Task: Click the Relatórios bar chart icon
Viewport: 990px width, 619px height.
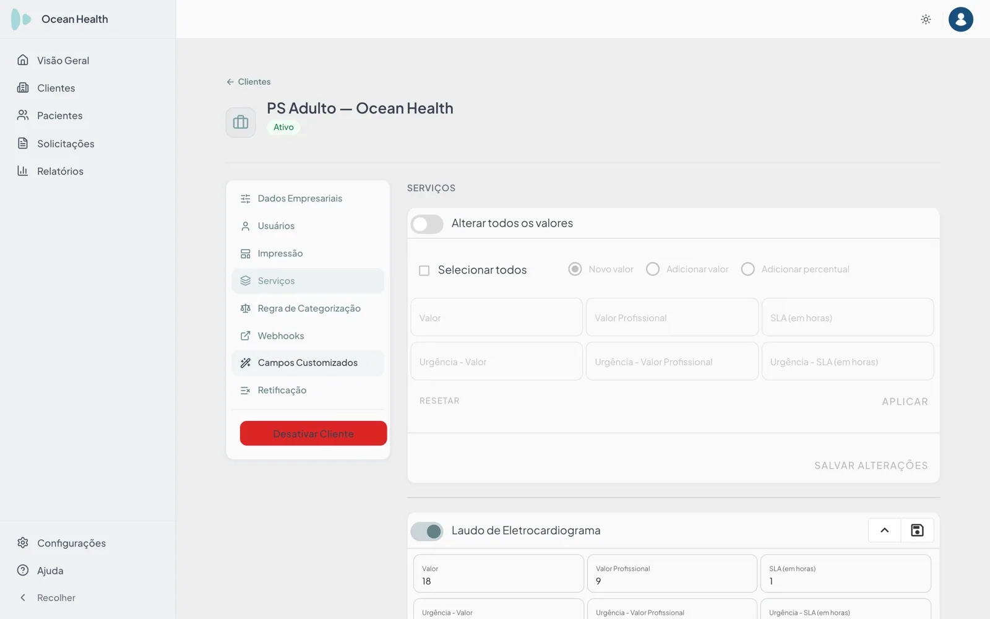Action: (x=23, y=171)
